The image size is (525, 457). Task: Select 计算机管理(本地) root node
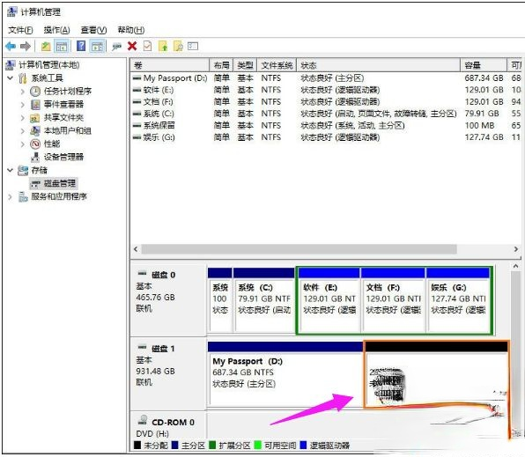pos(48,65)
